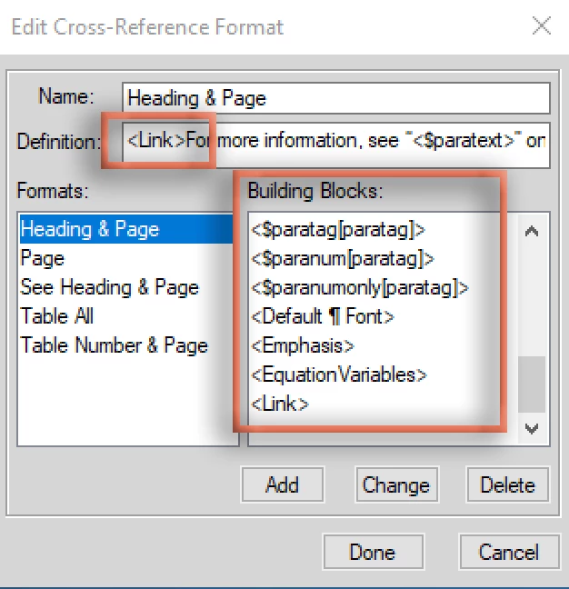
Task: Click the Building Blocks scrollbar thumb
Action: (x=532, y=384)
